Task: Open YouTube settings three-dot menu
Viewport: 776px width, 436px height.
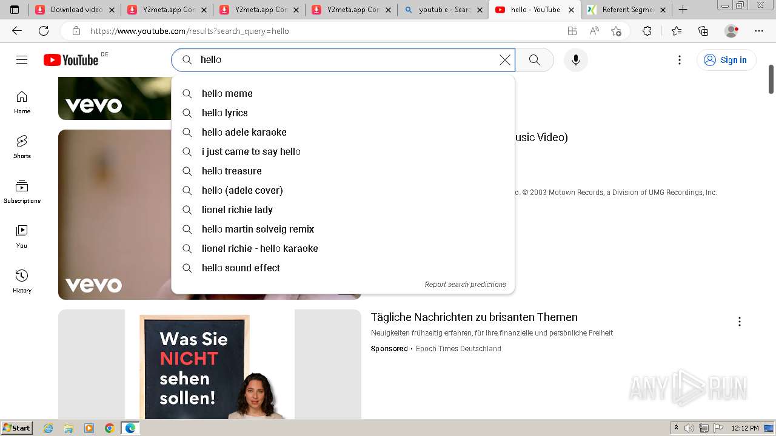Action: [x=680, y=59]
